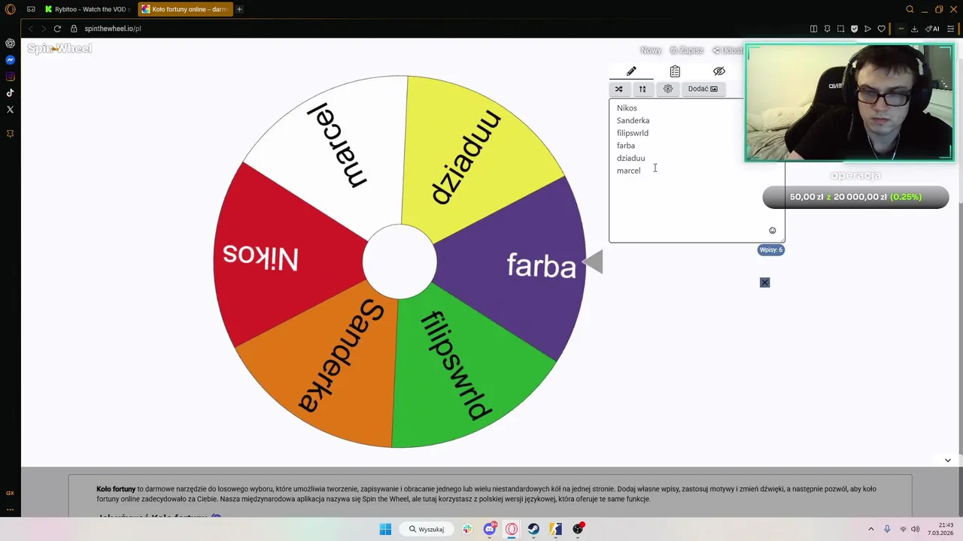The height and width of the screenshot is (541, 963).
Task: Open the browser search magnifier icon
Action: tap(910, 10)
